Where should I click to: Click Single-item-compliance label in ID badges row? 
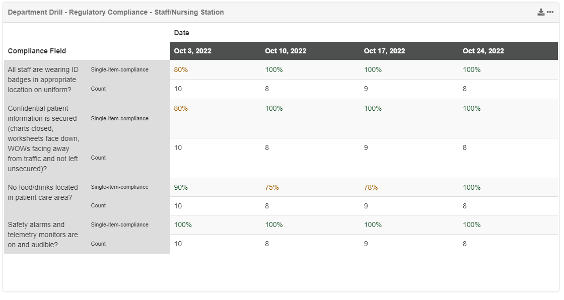point(119,69)
